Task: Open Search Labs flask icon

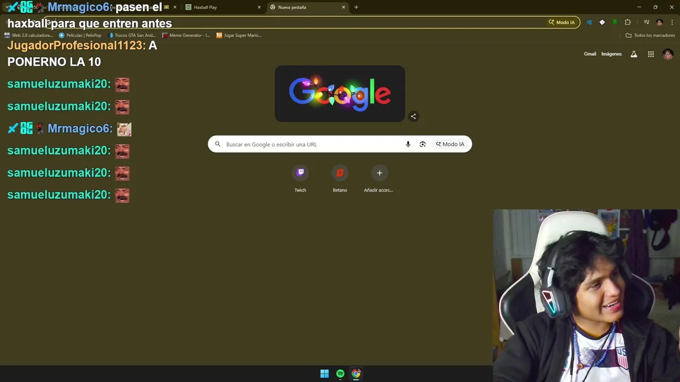Action: pyautogui.click(x=634, y=54)
